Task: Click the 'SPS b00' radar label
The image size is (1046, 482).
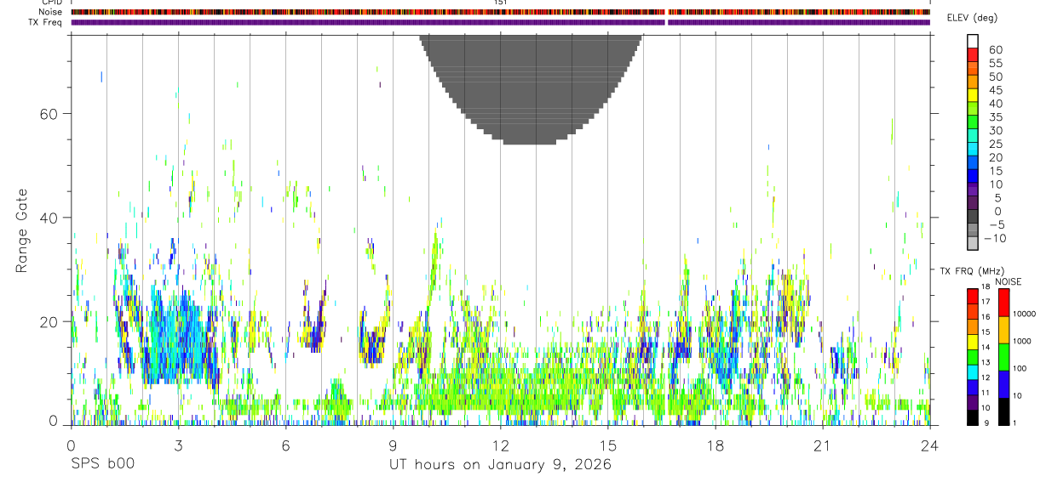Action: tap(101, 464)
